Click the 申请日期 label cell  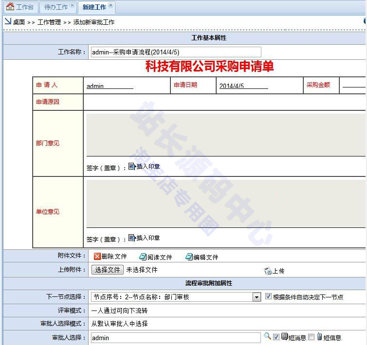193,86
